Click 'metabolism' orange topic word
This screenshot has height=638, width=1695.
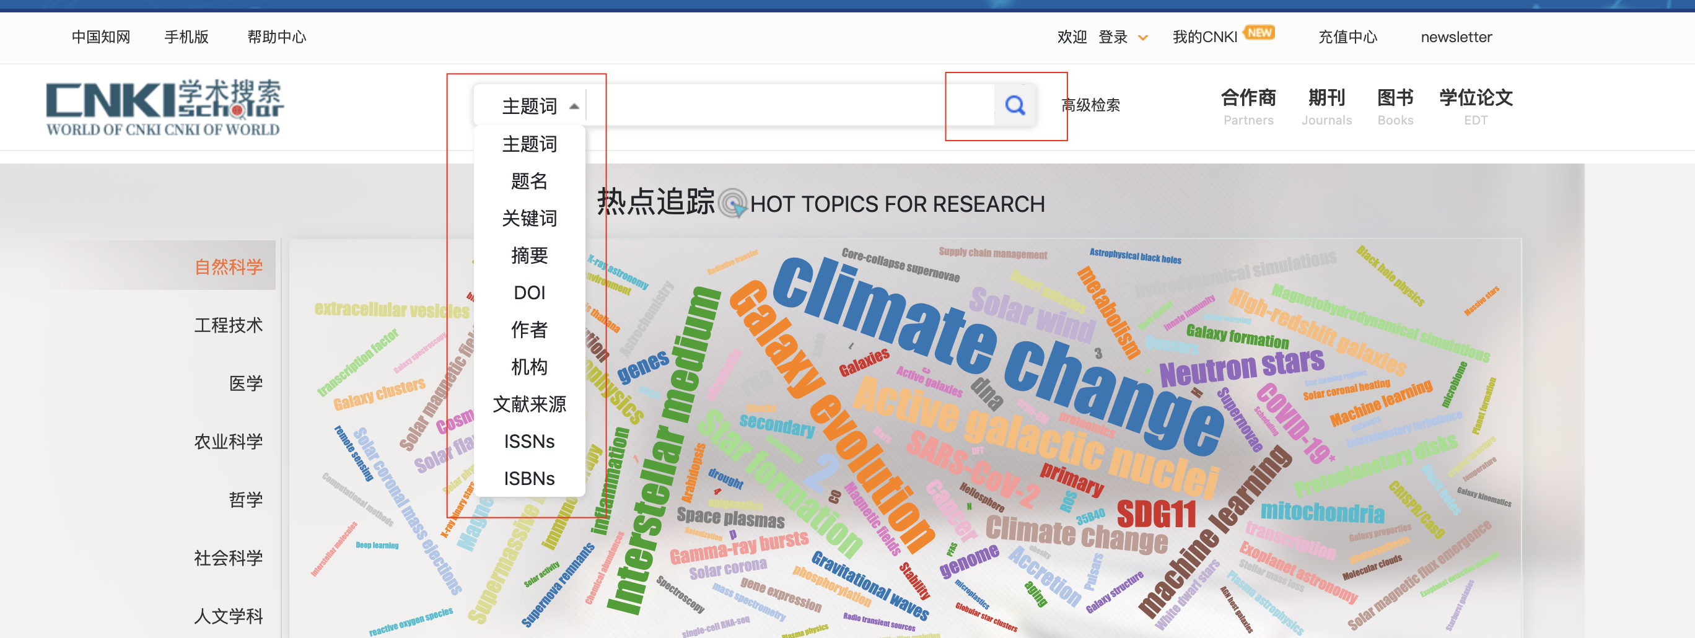1109,312
